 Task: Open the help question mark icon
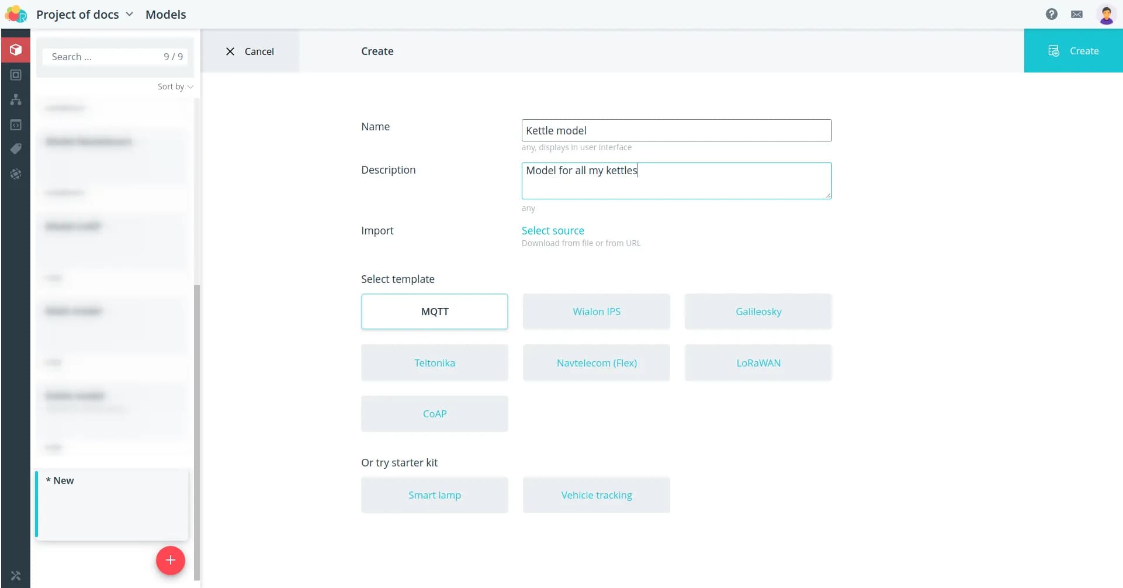tap(1051, 14)
